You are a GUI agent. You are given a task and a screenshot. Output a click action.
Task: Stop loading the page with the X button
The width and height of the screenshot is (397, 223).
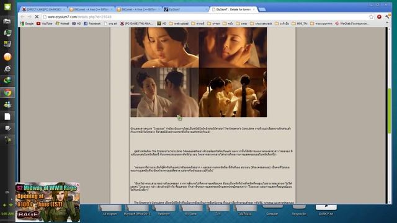(x=37, y=17)
